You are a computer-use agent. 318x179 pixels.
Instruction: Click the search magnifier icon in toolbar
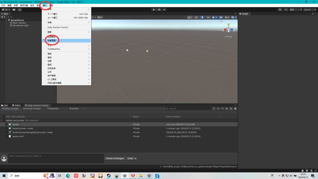point(286,10)
